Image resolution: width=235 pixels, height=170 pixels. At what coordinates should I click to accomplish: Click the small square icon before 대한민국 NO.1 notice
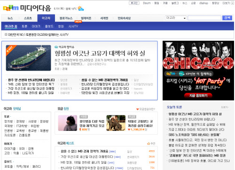pyautogui.click(x=6, y=34)
